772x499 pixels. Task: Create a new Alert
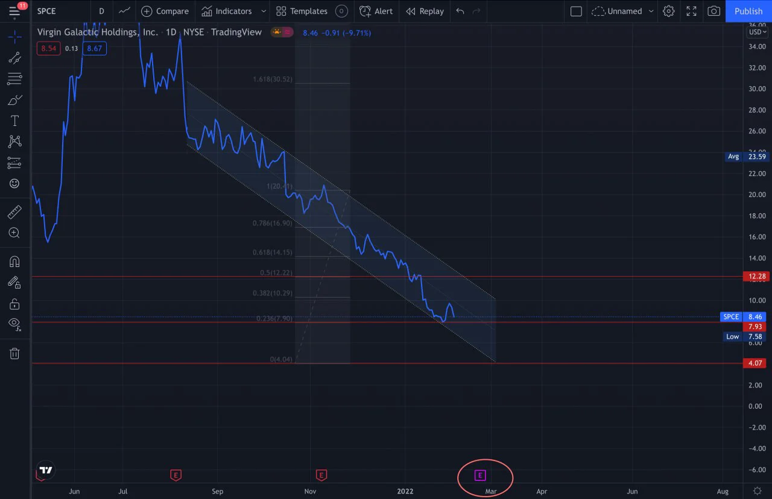pos(376,11)
